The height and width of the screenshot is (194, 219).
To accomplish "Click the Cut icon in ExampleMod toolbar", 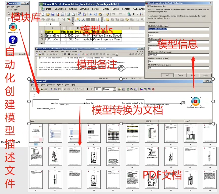I will click(51, 89).
